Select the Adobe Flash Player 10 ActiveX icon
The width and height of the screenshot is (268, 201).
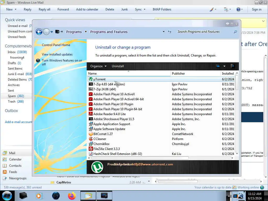(x=91, y=94)
